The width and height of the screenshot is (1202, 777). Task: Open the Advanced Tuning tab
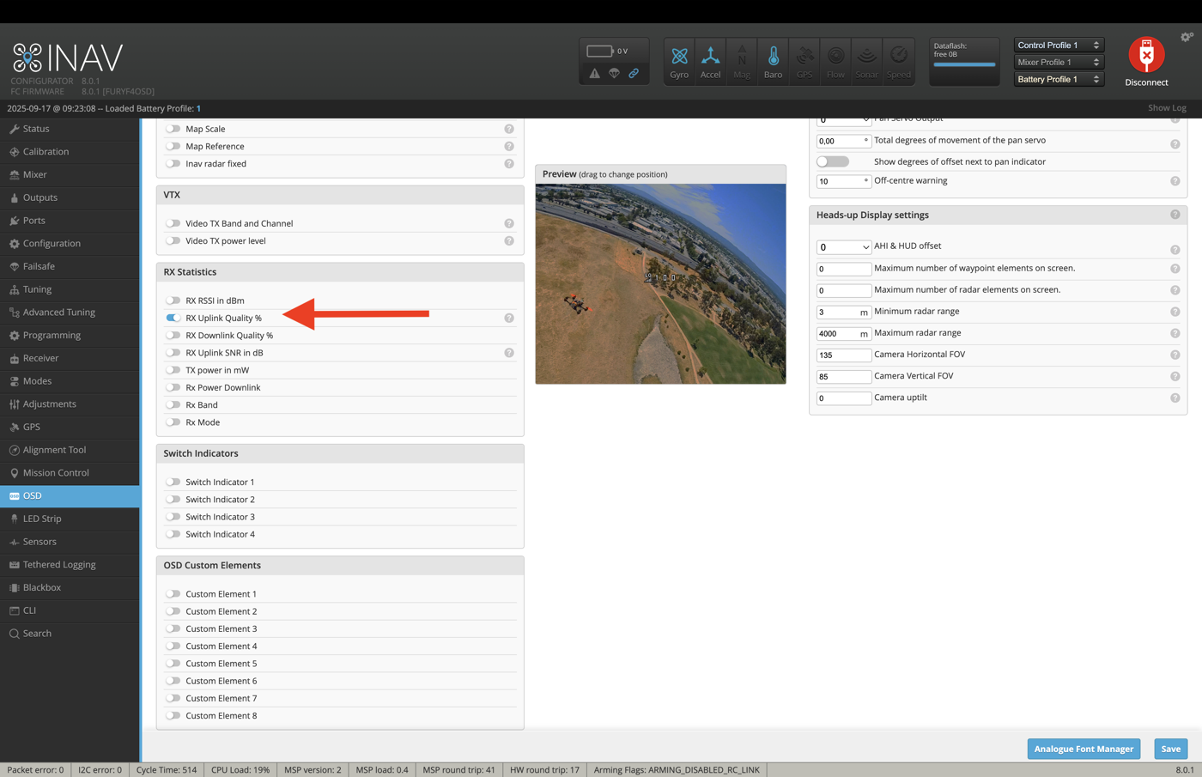click(70, 312)
